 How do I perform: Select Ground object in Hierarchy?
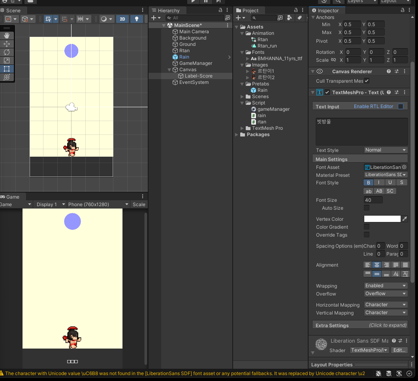187,44
